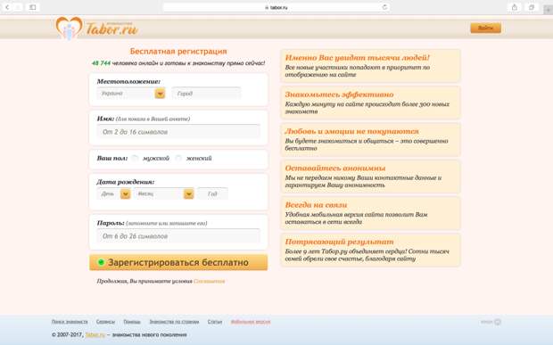Open the Месяц birth month dropdown
This screenshot has width=553, height=345.
tap(164, 193)
